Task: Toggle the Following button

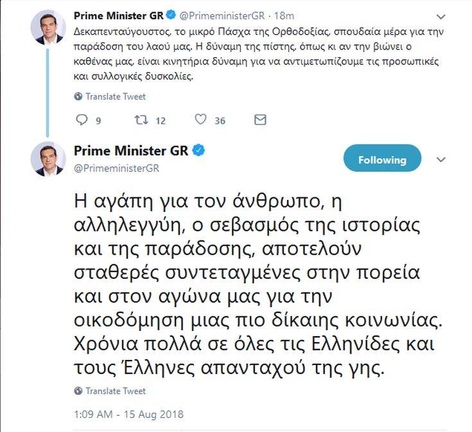Action: (382, 159)
